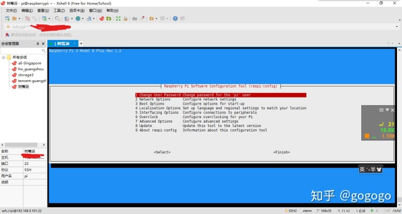Image resolution: width=402 pixels, height=214 pixels.
Task: Click the keyboard mapping toolbar icon
Action: point(135,18)
